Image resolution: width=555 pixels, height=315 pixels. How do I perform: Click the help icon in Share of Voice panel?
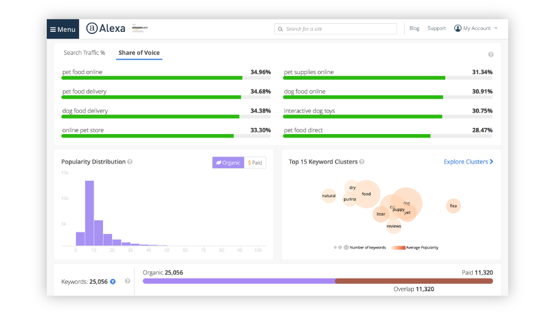point(491,54)
